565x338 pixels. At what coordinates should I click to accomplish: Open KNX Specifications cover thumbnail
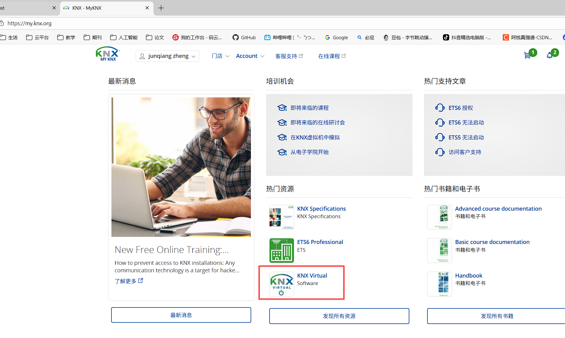coord(281,217)
